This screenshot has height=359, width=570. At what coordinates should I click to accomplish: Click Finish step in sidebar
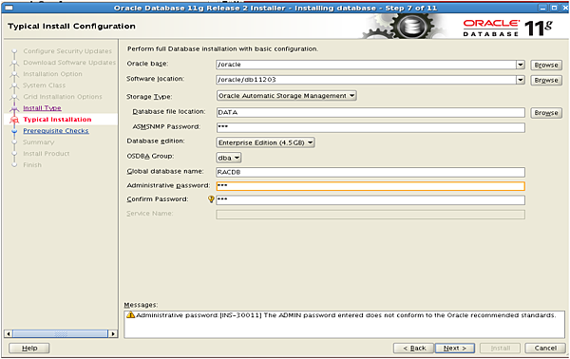32,165
